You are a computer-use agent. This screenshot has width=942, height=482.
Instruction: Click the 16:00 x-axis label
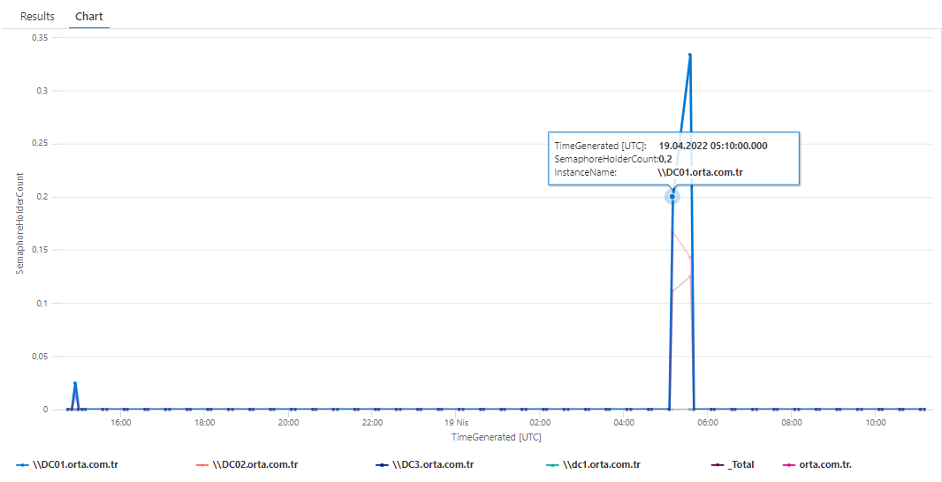click(121, 423)
